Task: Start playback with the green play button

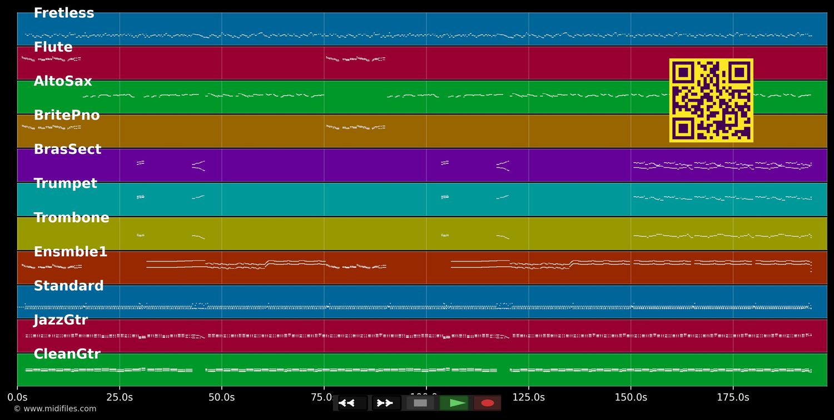Action: 454,403
